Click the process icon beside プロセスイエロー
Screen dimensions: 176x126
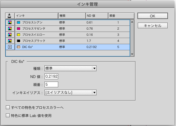tap(10, 34)
